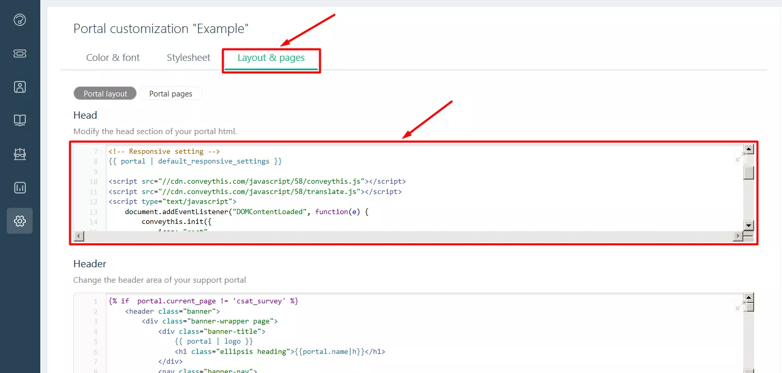This screenshot has width=782, height=373.
Task: Open the Solutions book icon in sidebar
Action: point(20,120)
